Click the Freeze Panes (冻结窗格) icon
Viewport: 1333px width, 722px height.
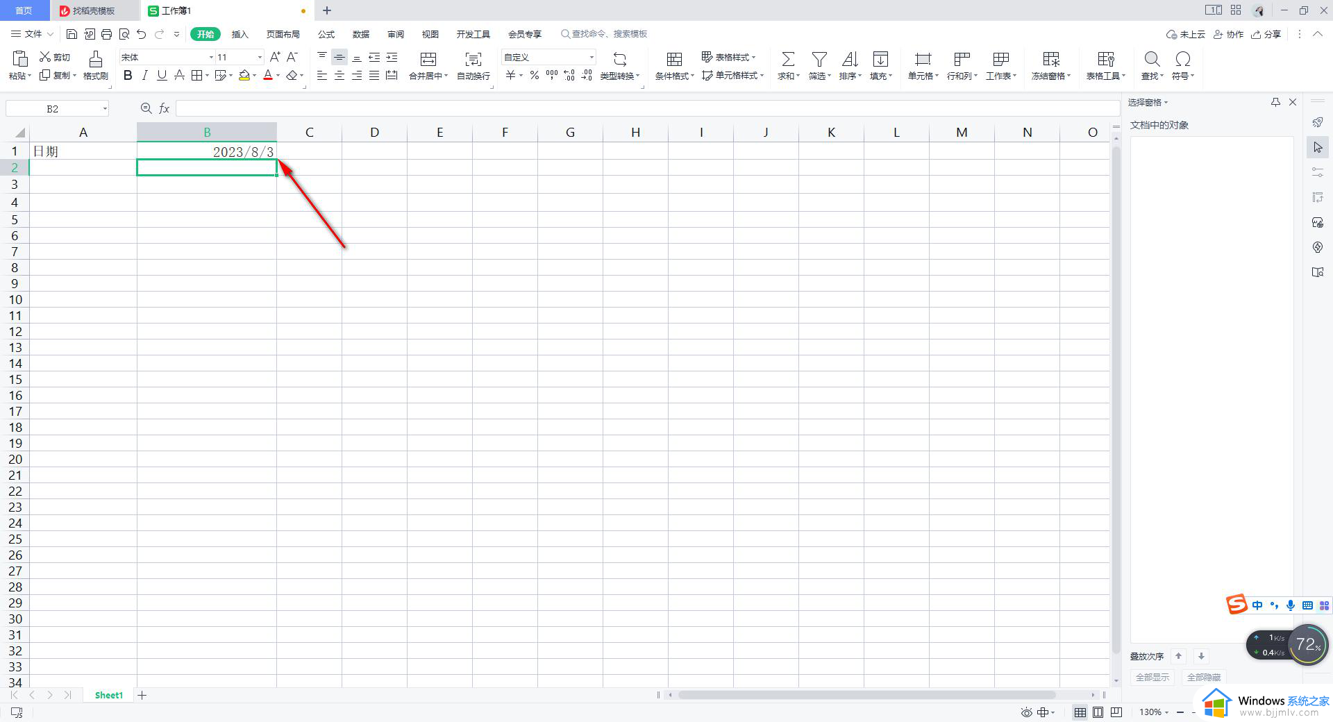pyautogui.click(x=1051, y=59)
